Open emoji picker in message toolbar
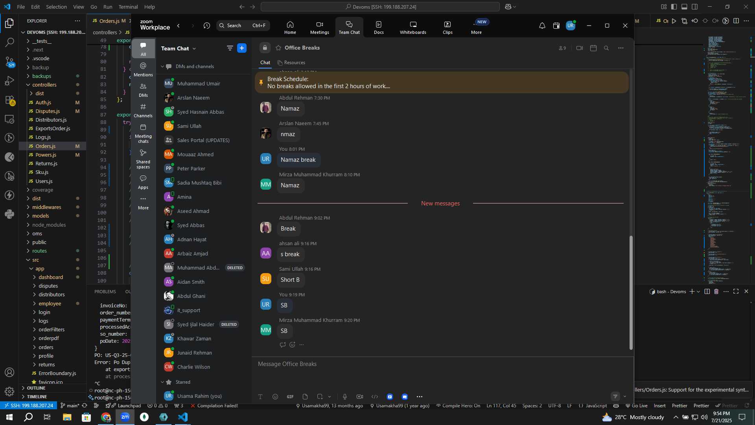The width and height of the screenshot is (755, 425). tap(275, 397)
